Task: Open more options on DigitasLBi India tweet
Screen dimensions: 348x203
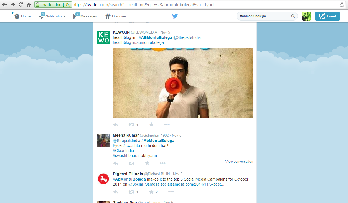Action: [171, 192]
